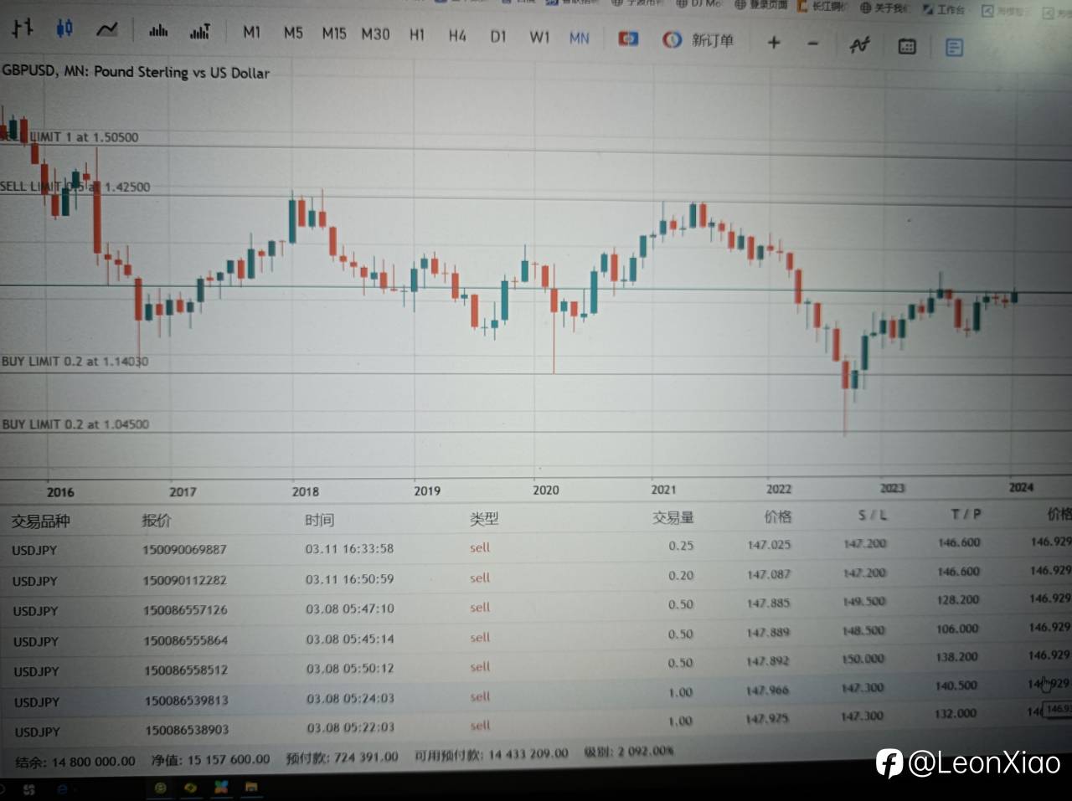This screenshot has width=1072, height=801.
Task: Select the M1 timeframe
Action: (251, 33)
